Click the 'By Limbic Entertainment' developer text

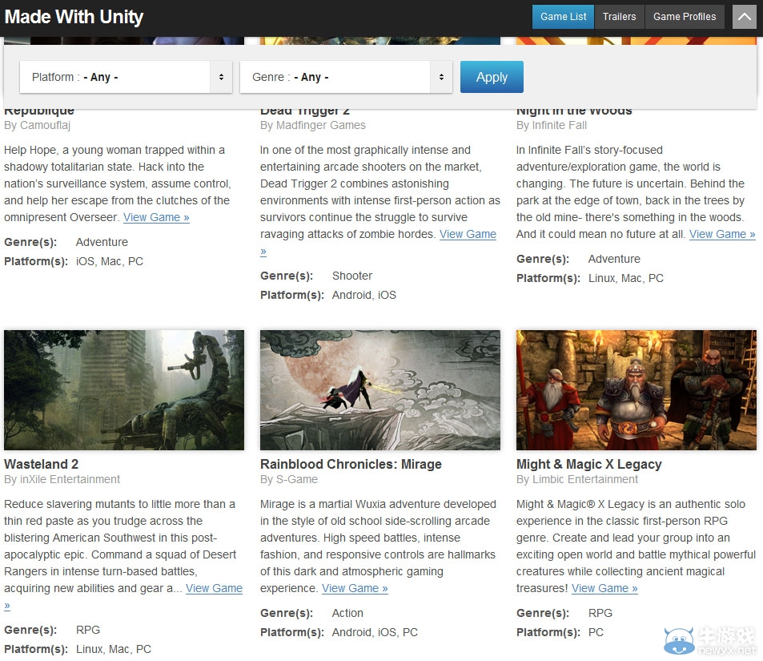point(577,479)
